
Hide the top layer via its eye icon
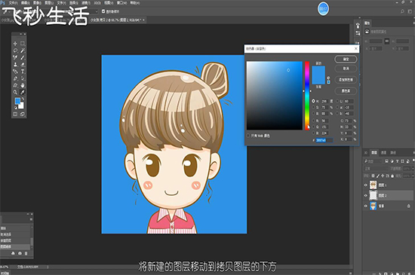366,185
